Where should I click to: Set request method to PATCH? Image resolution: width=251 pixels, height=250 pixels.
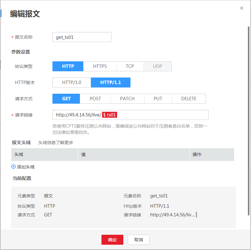(x=127, y=99)
